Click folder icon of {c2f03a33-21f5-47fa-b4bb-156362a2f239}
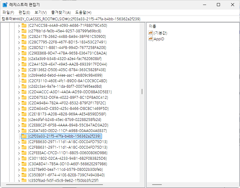The width and height of the screenshot is (240, 188). (24, 136)
